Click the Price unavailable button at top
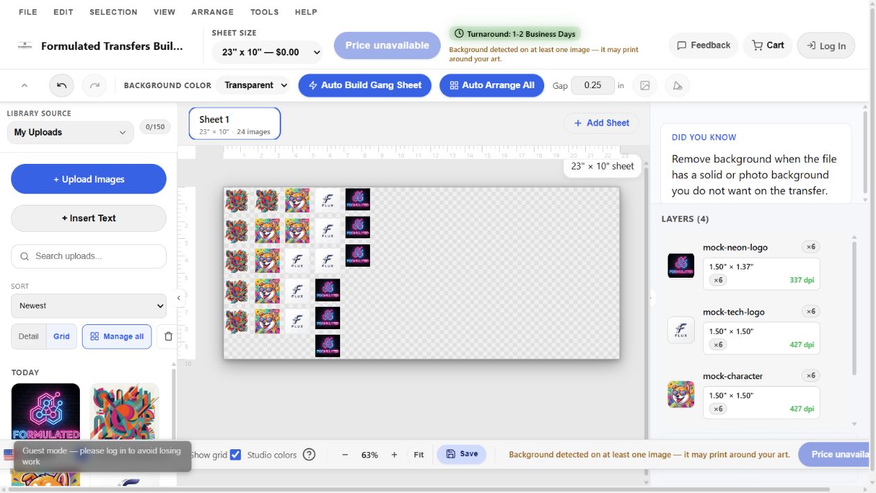The height and width of the screenshot is (493, 876). [x=387, y=45]
